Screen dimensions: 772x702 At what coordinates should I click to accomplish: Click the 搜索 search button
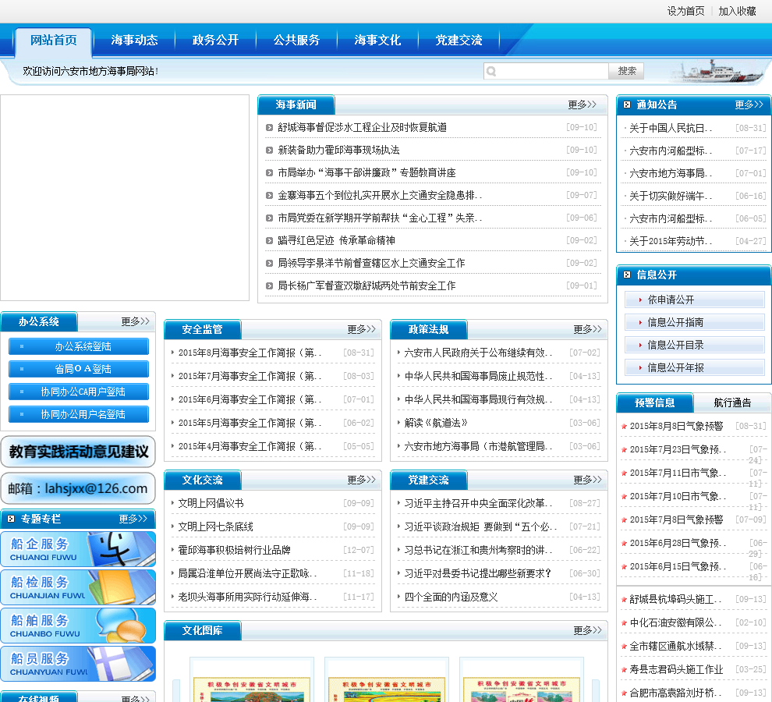[x=626, y=71]
